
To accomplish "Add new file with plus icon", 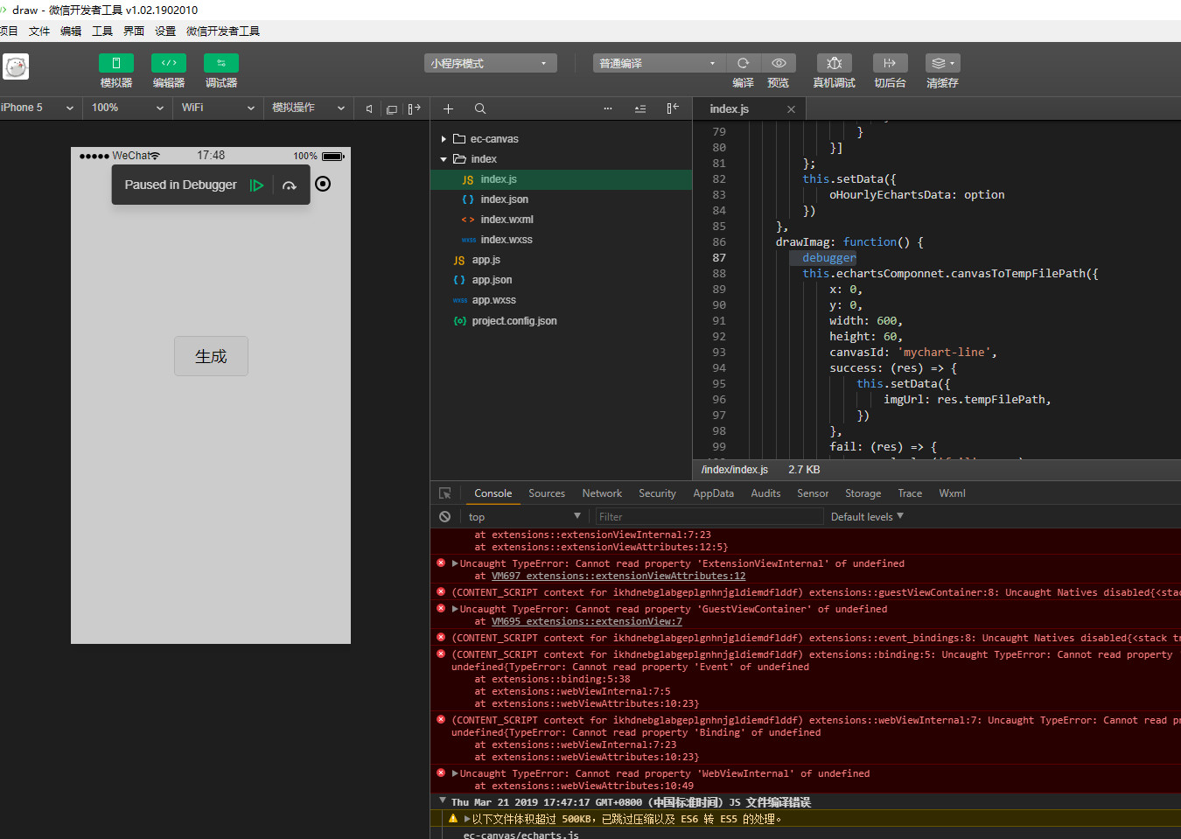I will (x=448, y=109).
